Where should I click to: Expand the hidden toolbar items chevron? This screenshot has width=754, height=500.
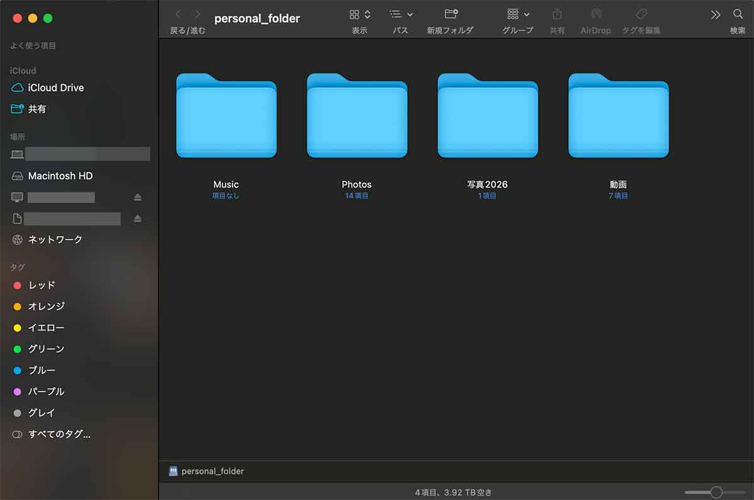click(716, 13)
